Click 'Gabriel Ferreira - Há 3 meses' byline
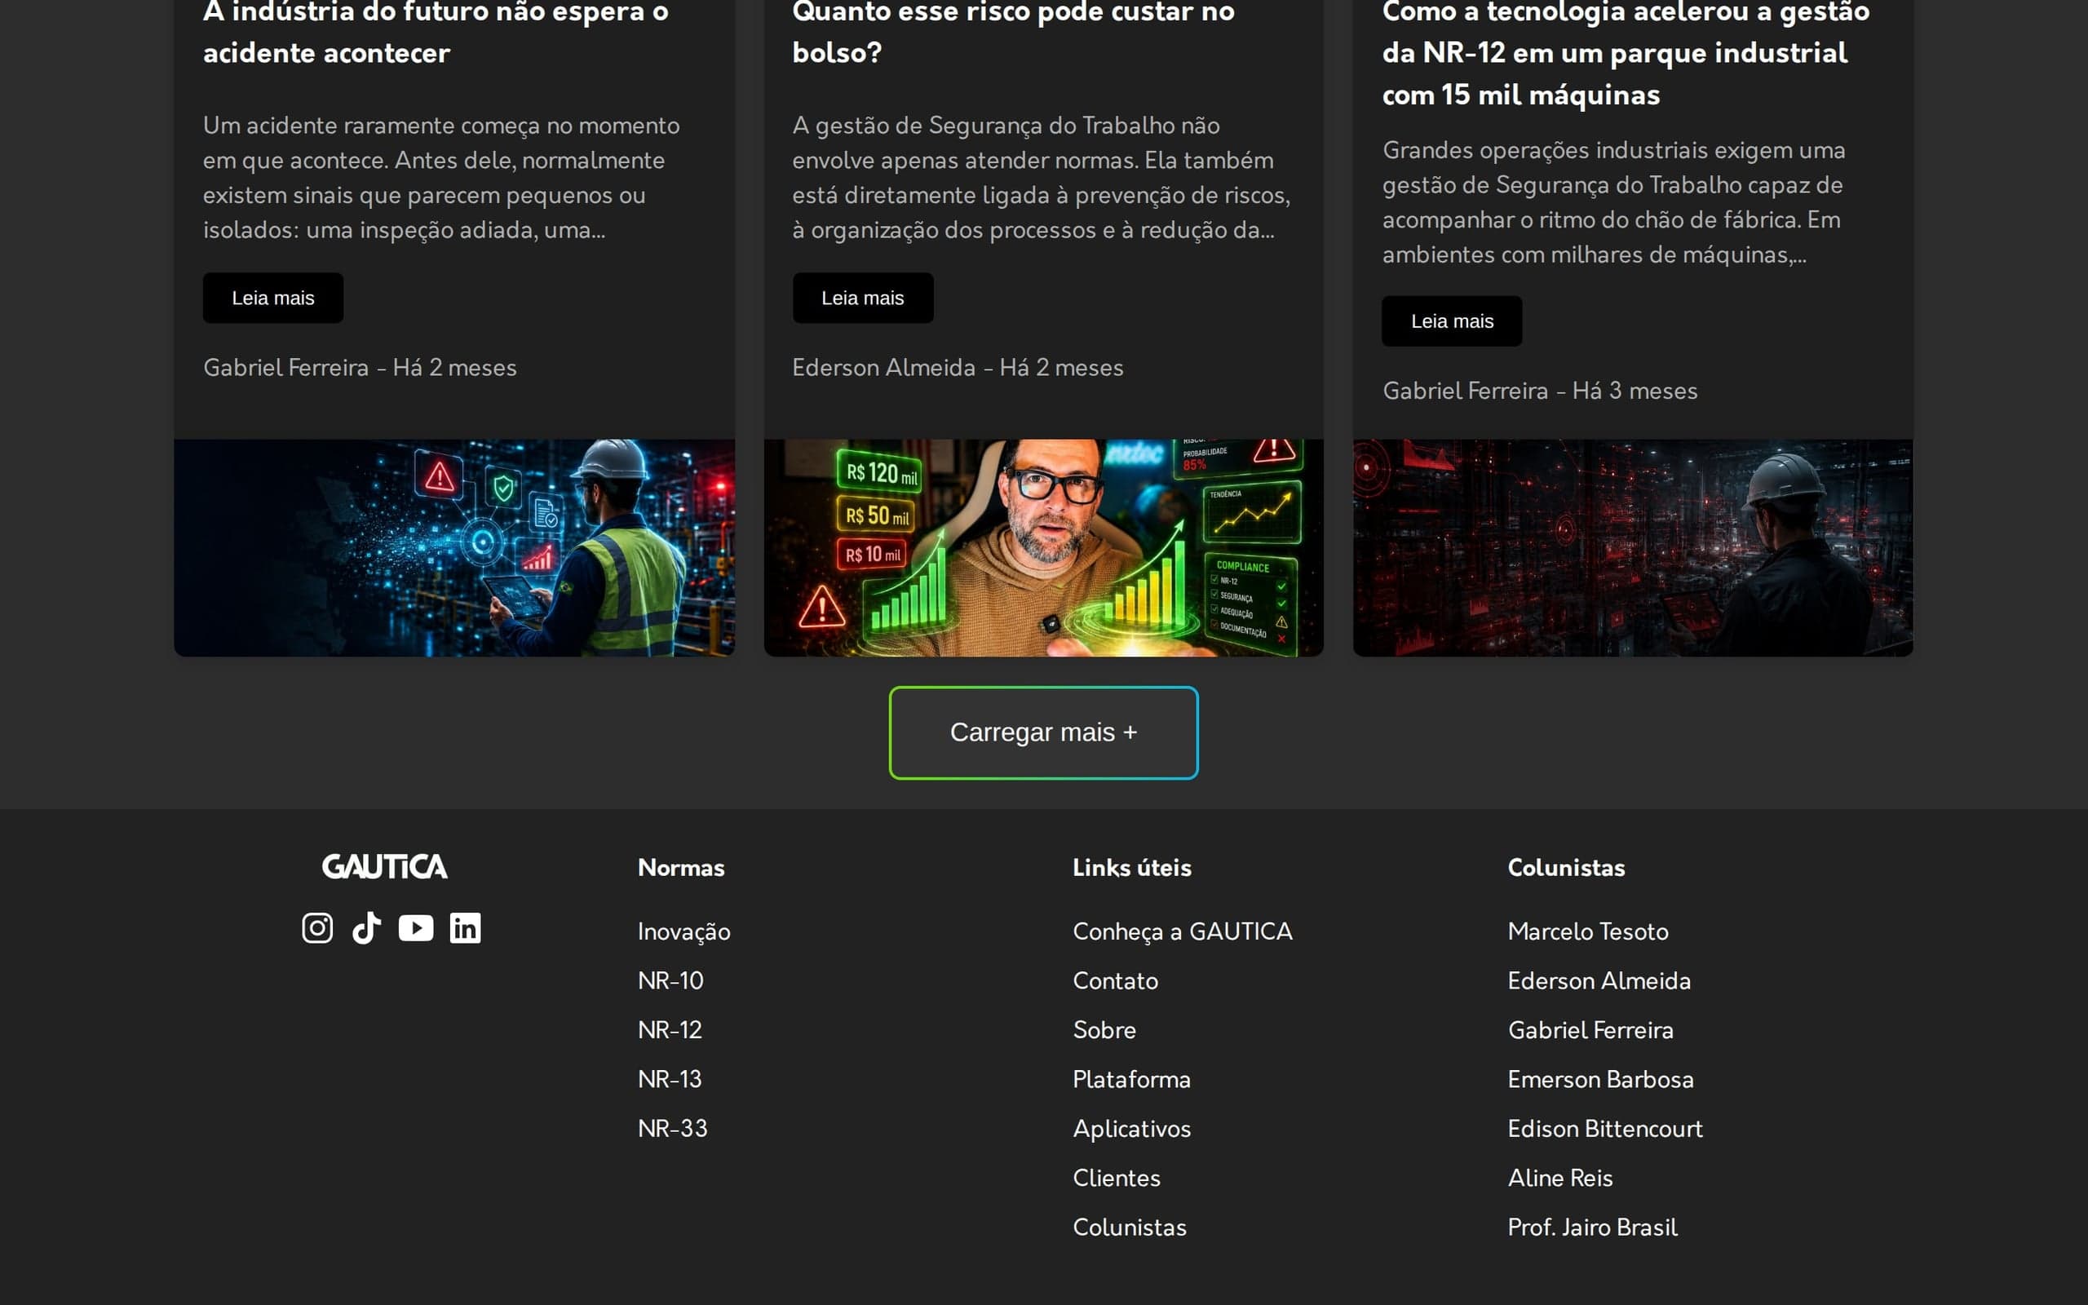The image size is (2088, 1305). point(1540,391)
